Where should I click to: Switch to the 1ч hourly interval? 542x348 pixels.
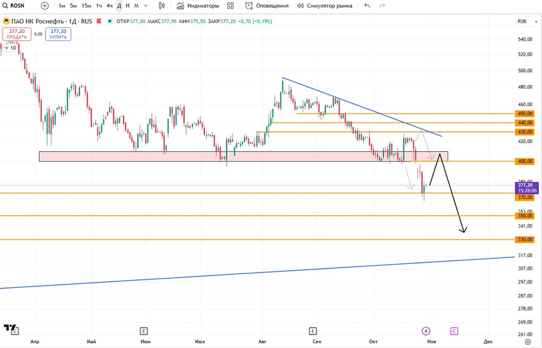tap(98, 6)
